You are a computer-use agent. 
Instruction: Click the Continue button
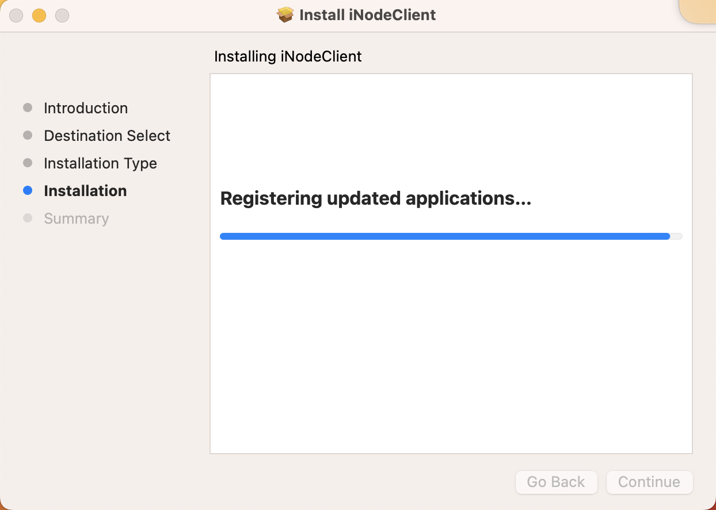click(649, 482)
